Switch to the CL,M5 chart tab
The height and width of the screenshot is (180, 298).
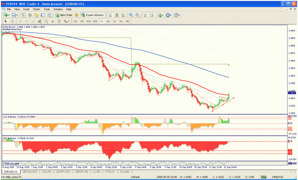tap(96, 171)
